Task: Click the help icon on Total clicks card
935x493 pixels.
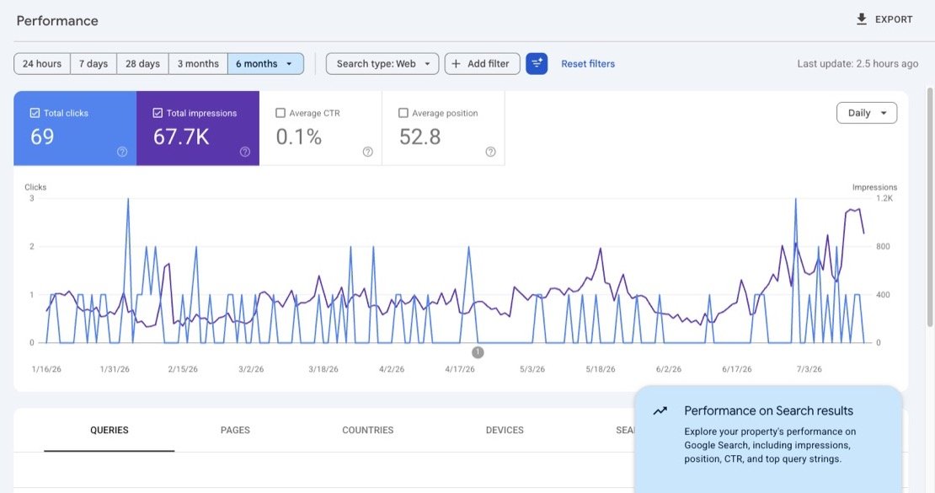Action: (x=122, y=152)
